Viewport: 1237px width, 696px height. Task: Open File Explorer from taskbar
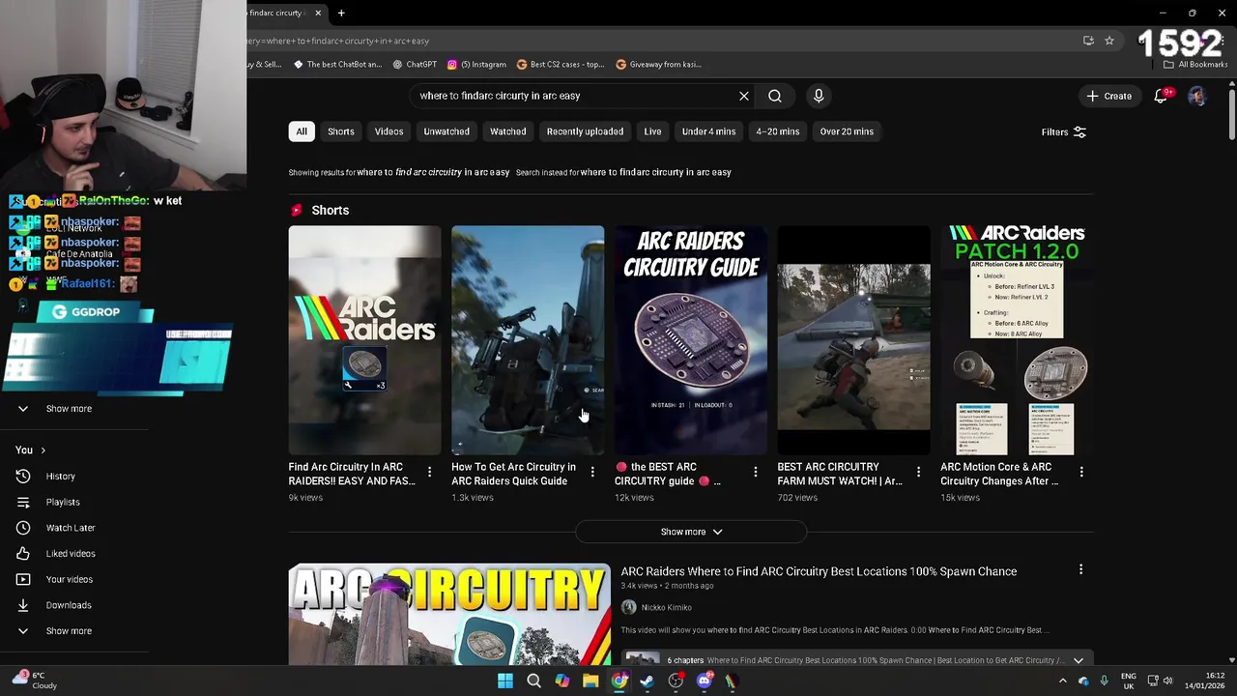point(590,681)
